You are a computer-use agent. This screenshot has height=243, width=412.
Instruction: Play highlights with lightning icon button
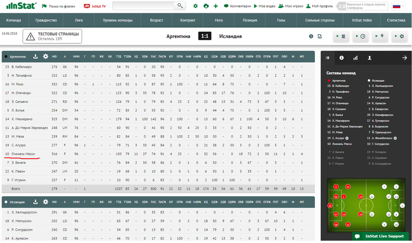pyautogui.click(x=380, y=36)
